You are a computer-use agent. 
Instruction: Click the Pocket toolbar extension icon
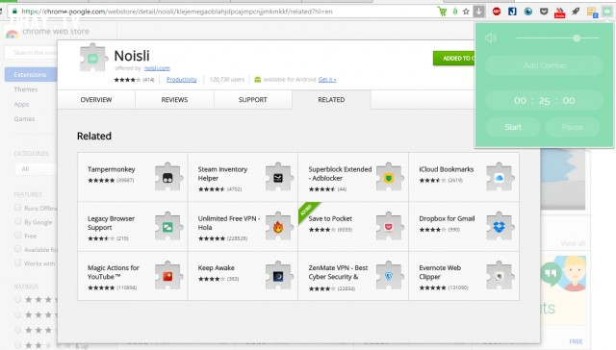pos(544,12)
